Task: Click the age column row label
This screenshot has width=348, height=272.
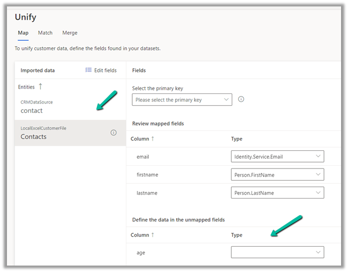Action: [x=141, y=252]
